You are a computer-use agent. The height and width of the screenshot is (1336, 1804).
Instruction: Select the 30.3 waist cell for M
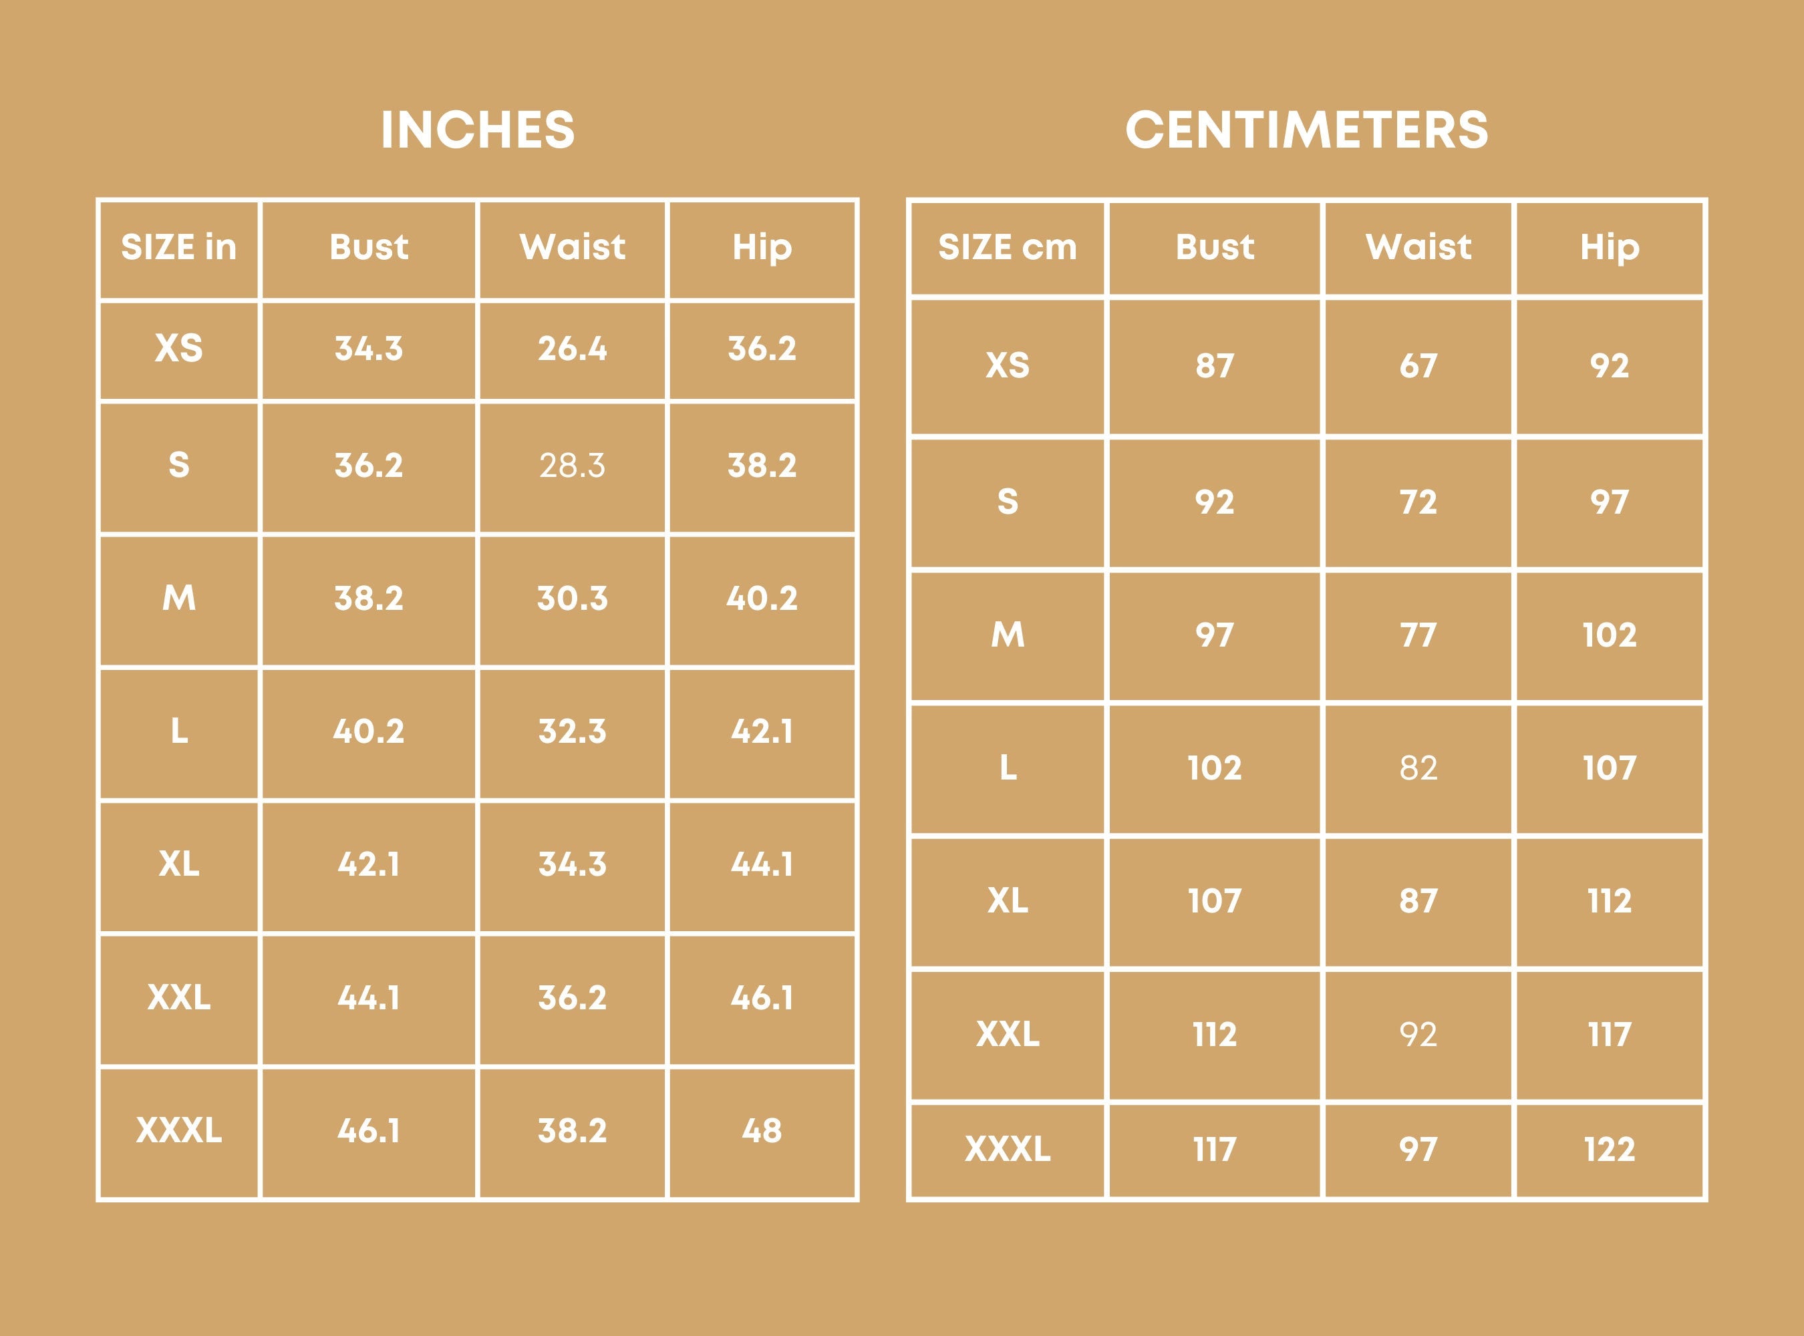point(572,599)
